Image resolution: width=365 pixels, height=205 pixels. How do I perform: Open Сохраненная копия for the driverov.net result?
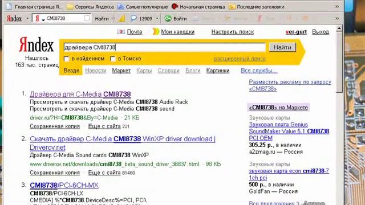pyautogui.click(x=55, y=173)
